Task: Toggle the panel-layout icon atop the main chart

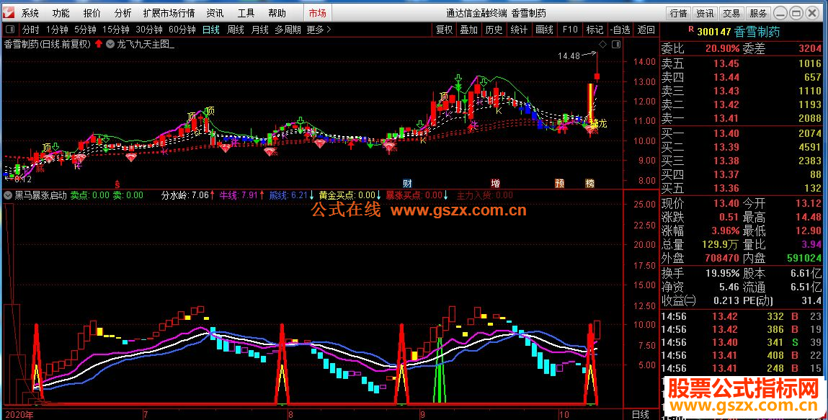Action: (615, 45)
